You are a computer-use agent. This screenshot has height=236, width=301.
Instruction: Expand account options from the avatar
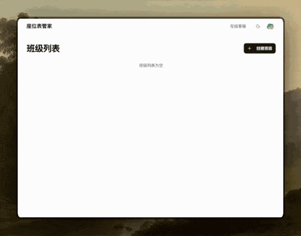(270, 27)
